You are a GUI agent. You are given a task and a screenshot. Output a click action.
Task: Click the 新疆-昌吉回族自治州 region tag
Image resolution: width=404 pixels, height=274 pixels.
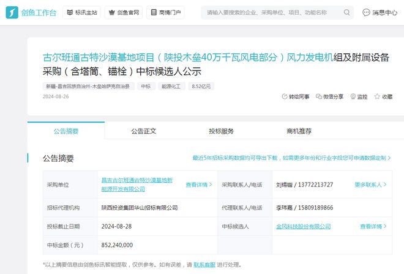(x=88, y=86)
